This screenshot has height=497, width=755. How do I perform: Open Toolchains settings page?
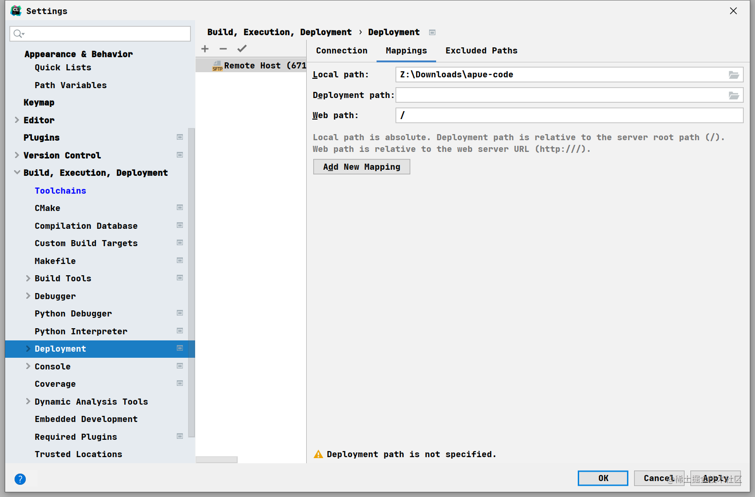point(60,191)
